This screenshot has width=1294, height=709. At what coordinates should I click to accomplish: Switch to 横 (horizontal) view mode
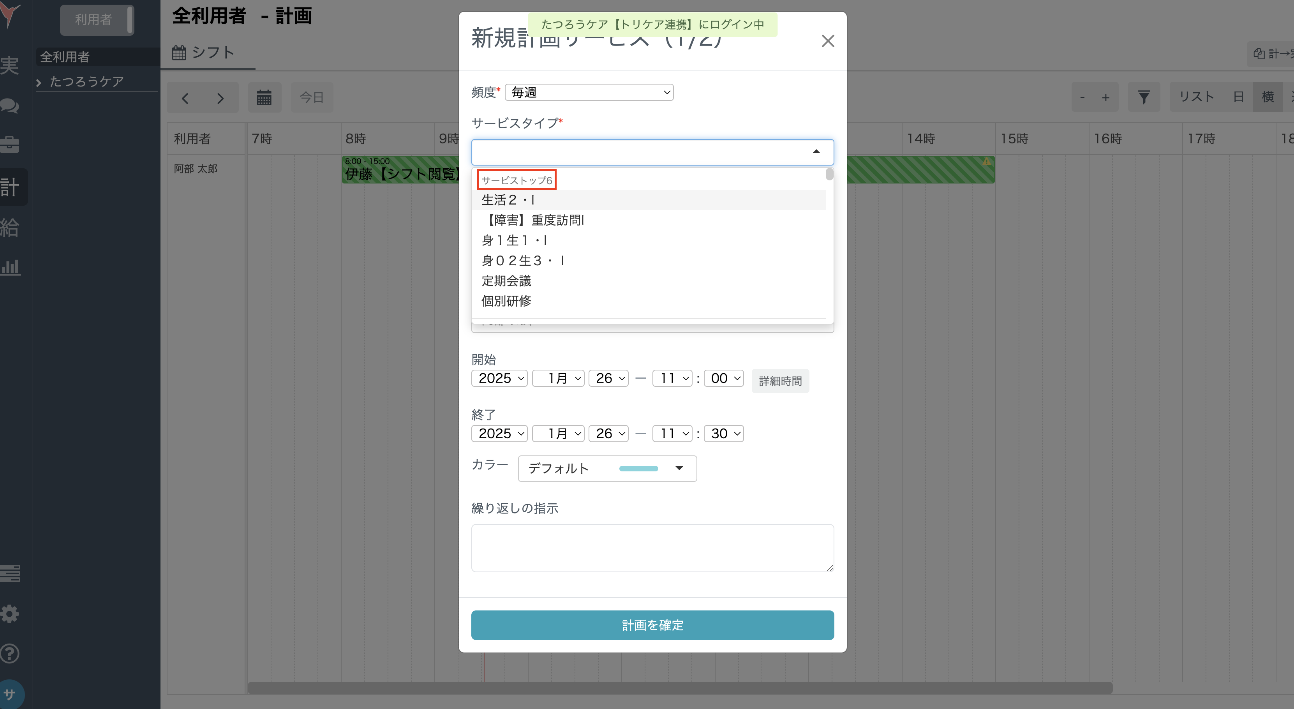[1268, 97]
